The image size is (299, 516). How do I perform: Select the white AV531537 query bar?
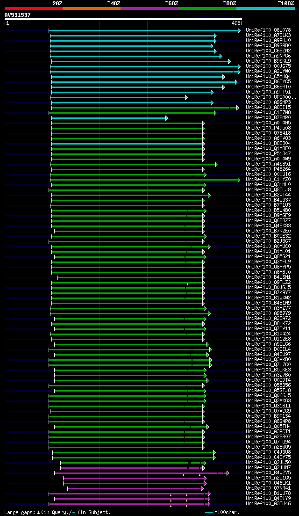[x=123, y=19]
